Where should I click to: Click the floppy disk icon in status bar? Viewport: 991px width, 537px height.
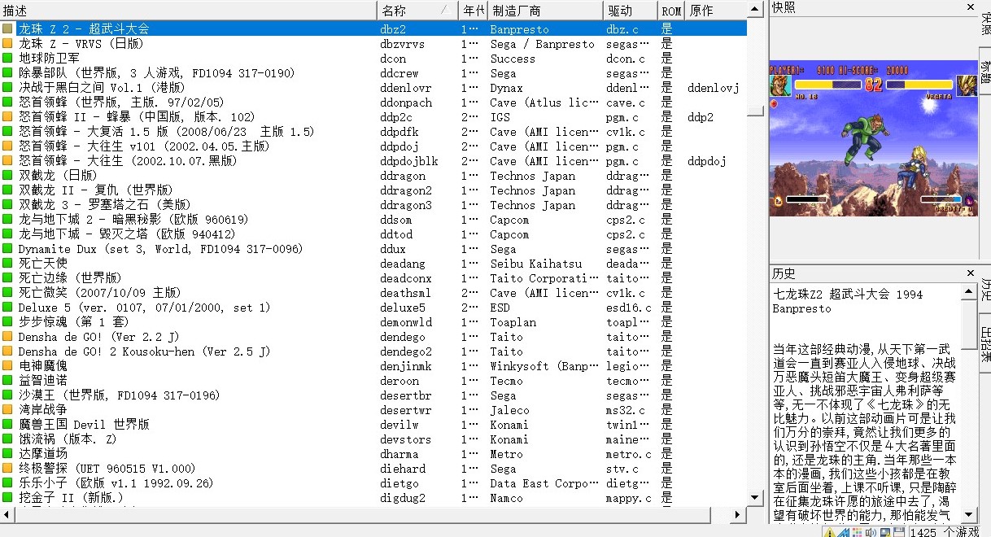899,532
